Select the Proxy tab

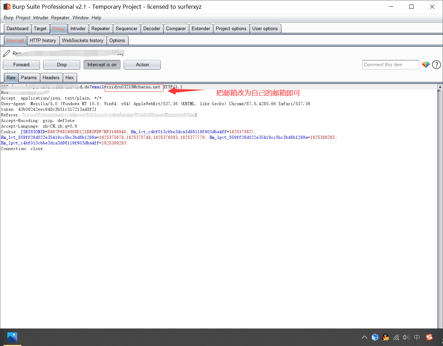tap(59, 28)
